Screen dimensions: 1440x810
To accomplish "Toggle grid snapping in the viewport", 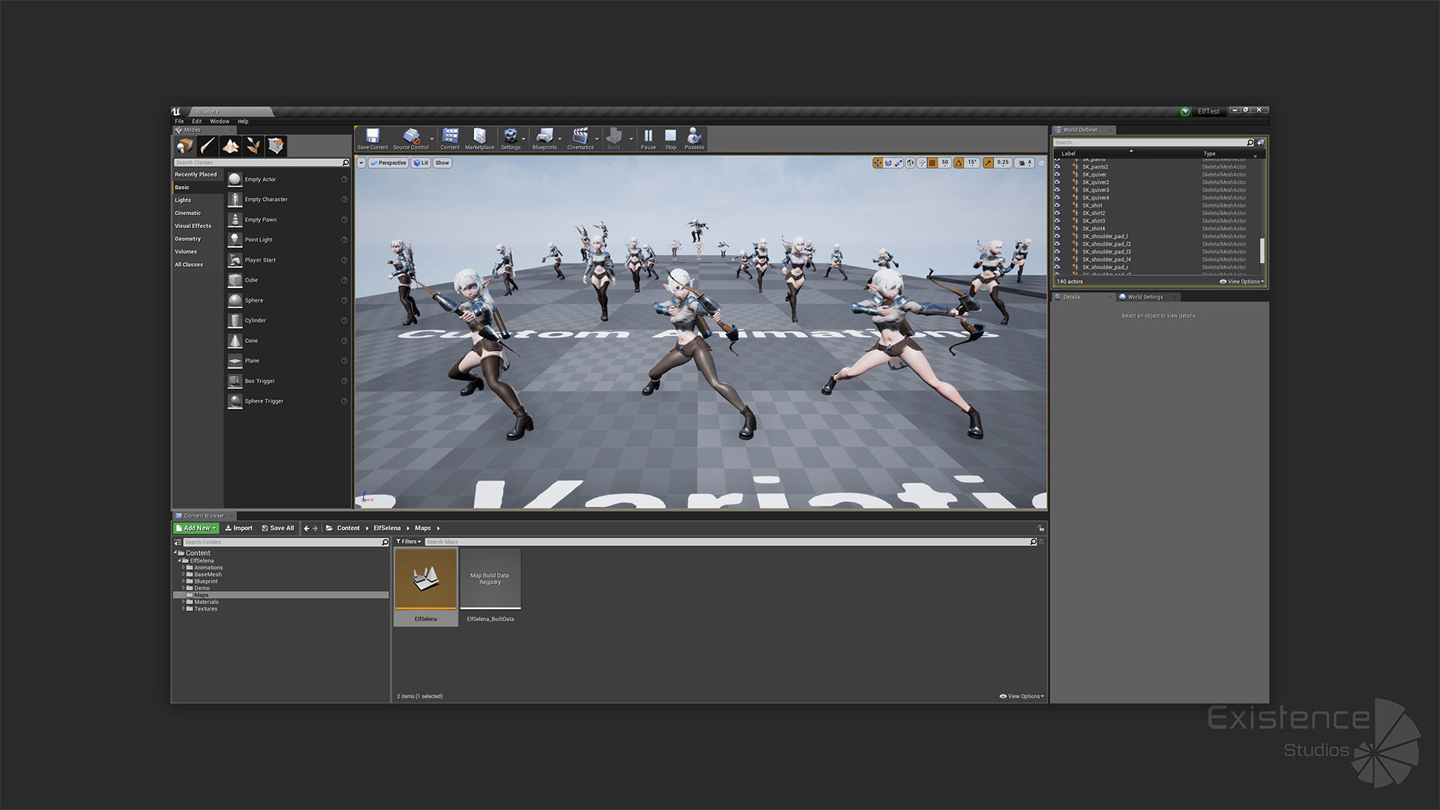I will point(932,163).
